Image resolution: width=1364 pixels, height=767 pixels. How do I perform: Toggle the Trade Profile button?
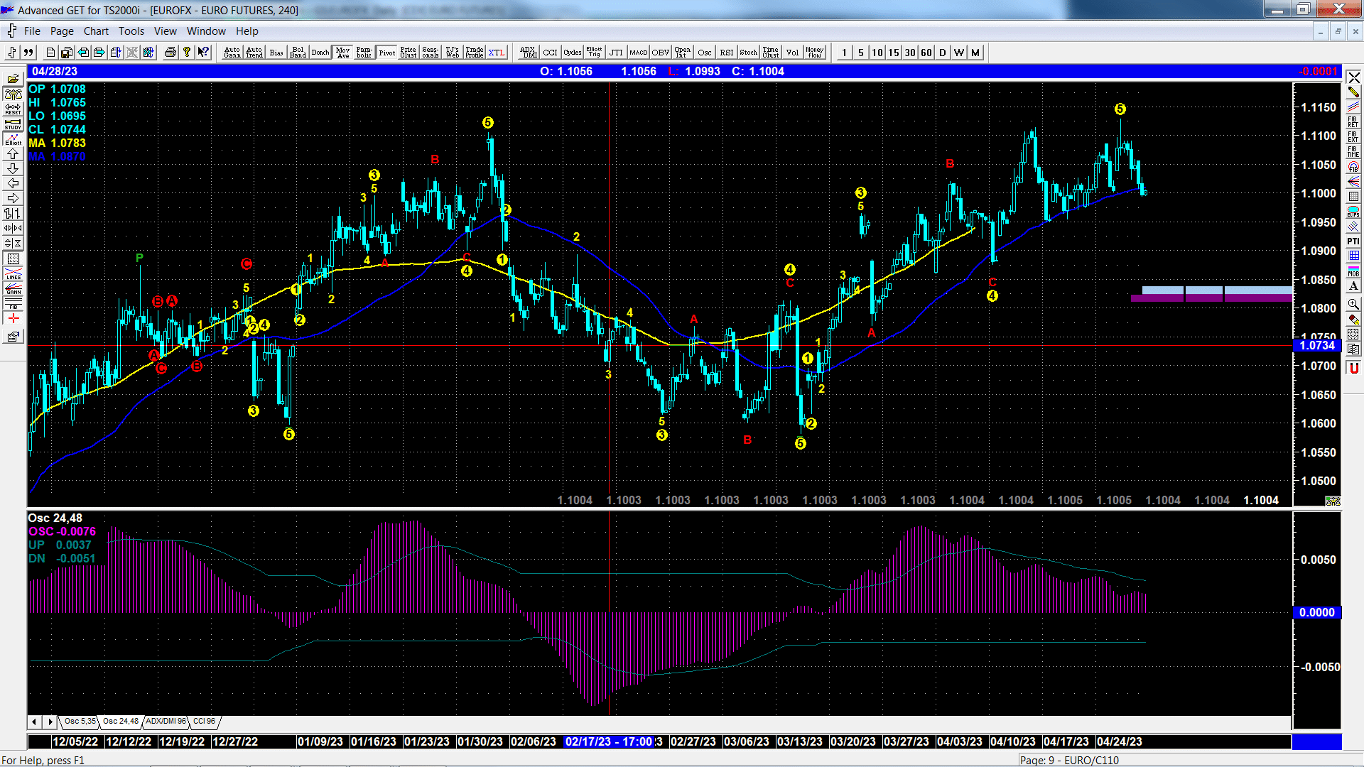(x=475, y=53)
